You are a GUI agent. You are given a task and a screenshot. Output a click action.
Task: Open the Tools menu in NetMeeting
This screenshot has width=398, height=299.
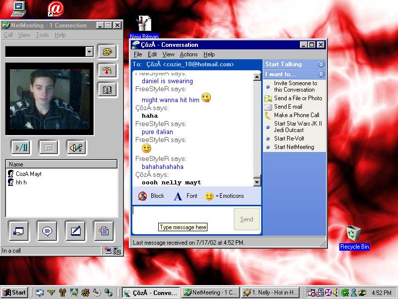pos(42,35)
